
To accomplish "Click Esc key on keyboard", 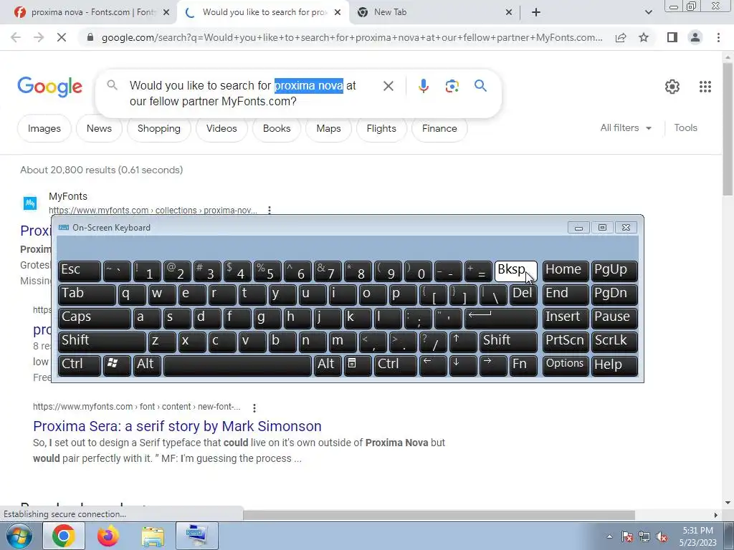I will tap(79, 271).
